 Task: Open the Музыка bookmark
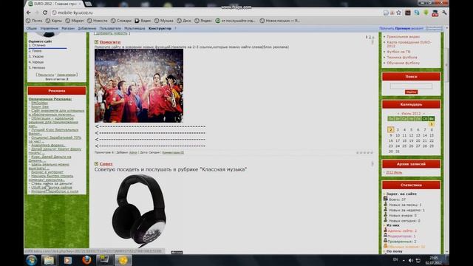coord(164,21)
